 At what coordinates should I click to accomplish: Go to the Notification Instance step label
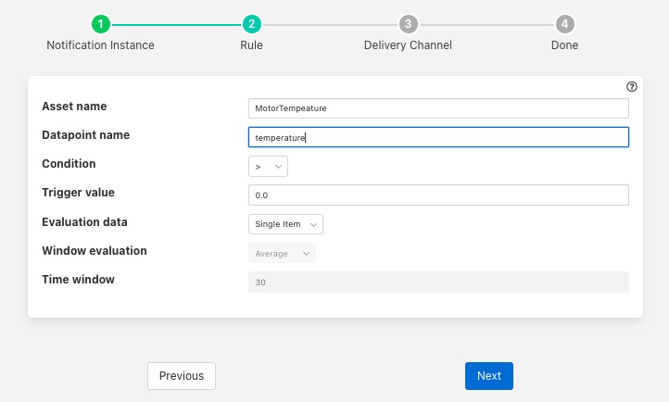(x=100, y=44)
